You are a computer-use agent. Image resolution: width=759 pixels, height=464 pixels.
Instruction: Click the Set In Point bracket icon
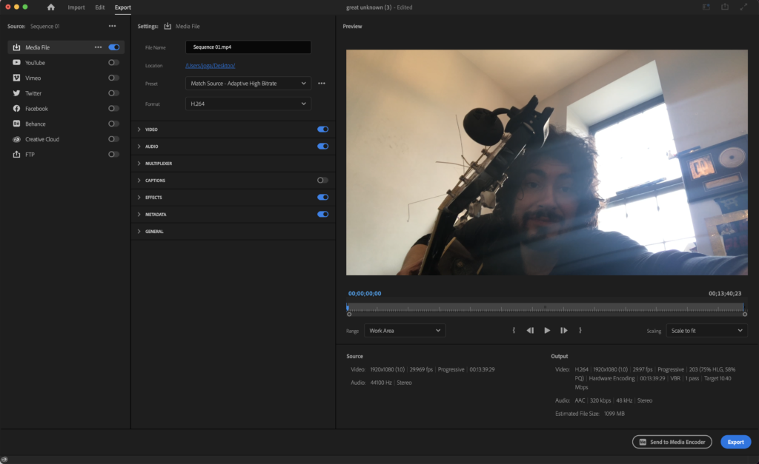click(x=514, y=331)
